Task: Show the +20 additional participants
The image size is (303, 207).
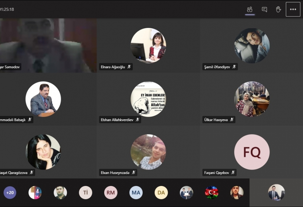Action: point(10,193)
